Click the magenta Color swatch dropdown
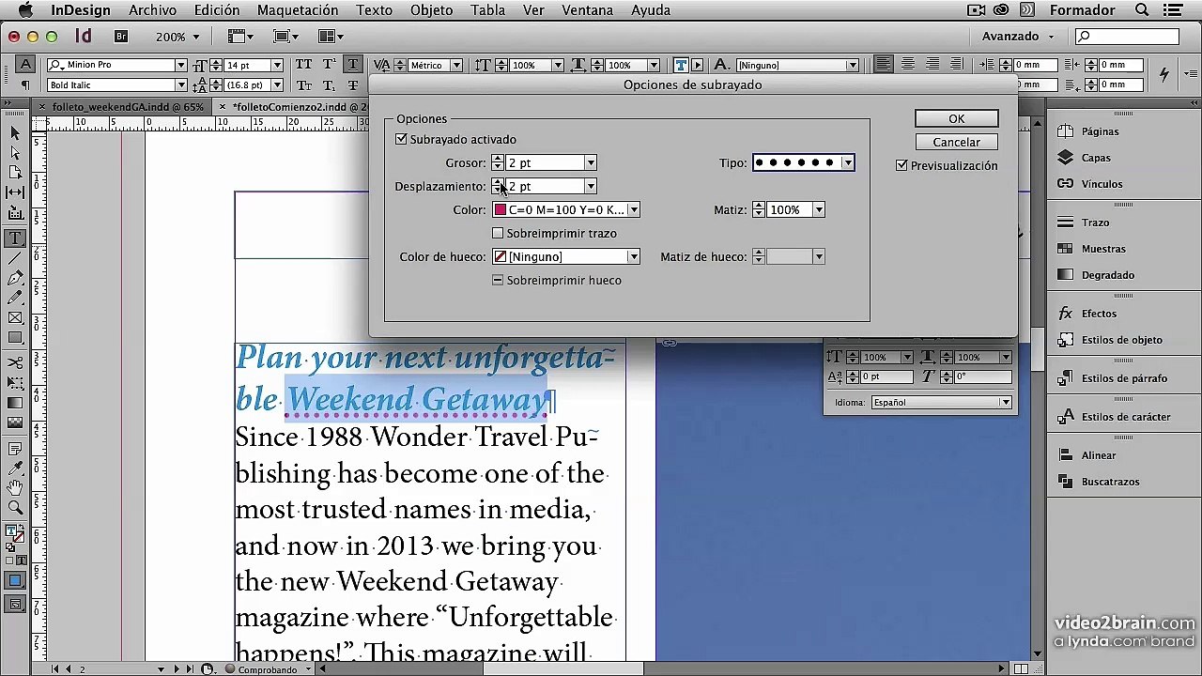Viewport: 1202px width, 676px height. pyautogui.click(x=566, y=209)
